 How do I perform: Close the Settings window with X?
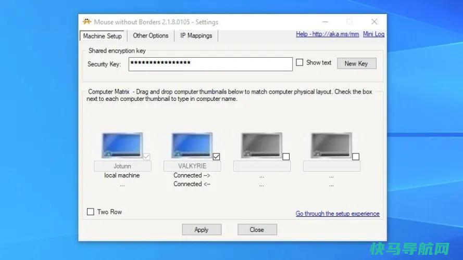click(x=374, y=22)
